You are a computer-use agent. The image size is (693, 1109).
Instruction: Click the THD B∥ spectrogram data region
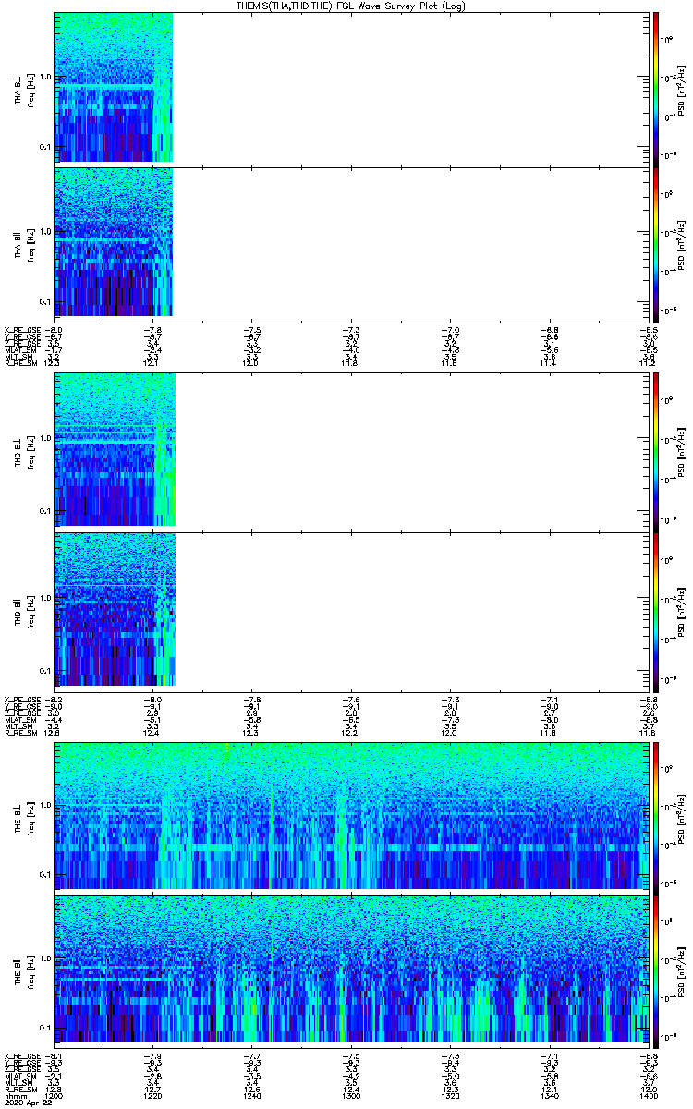[x=115, y=610]
